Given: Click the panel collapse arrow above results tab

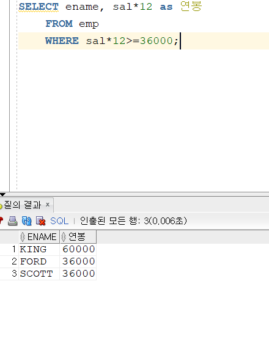Looking at the screenshot, I should [x=2, y=195].
